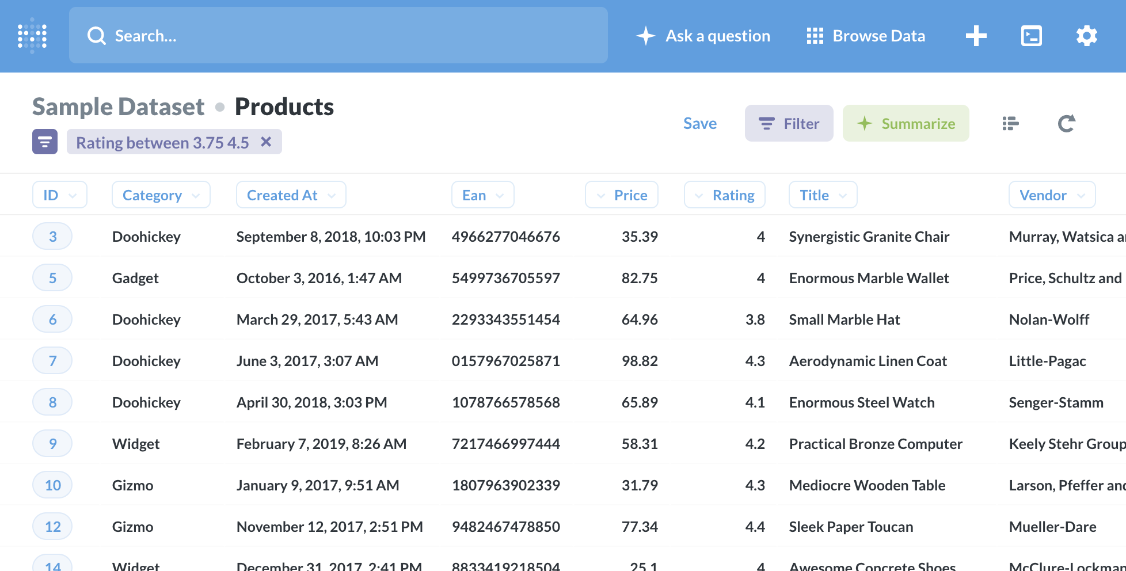Open product ID 6 detail

click(x=52, y=319)
